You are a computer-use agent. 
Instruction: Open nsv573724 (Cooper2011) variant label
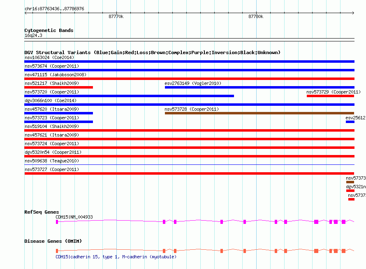click(x=52, y=144)
